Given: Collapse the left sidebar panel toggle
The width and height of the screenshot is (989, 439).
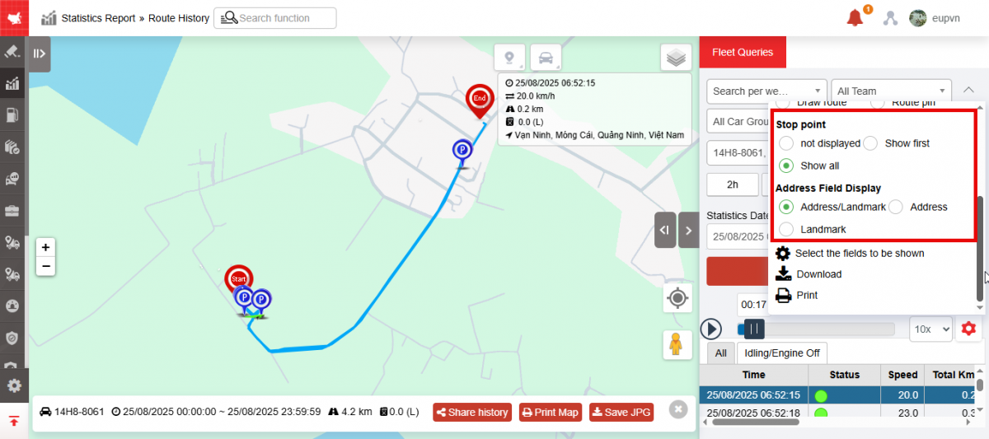Looking at the screenshot, I should pos(39,54).
